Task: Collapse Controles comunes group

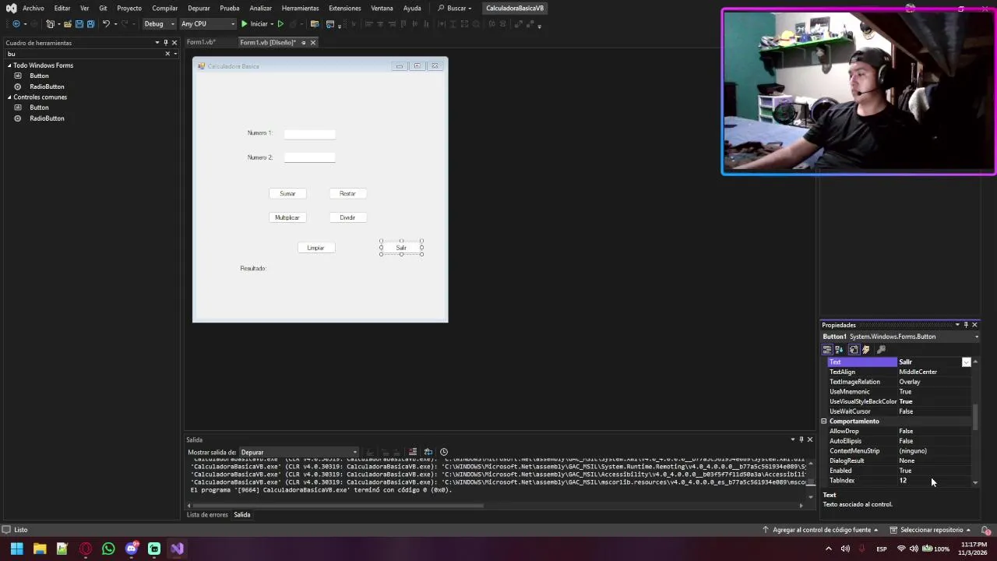Action: pyautogui.click(x=9, y=97)
